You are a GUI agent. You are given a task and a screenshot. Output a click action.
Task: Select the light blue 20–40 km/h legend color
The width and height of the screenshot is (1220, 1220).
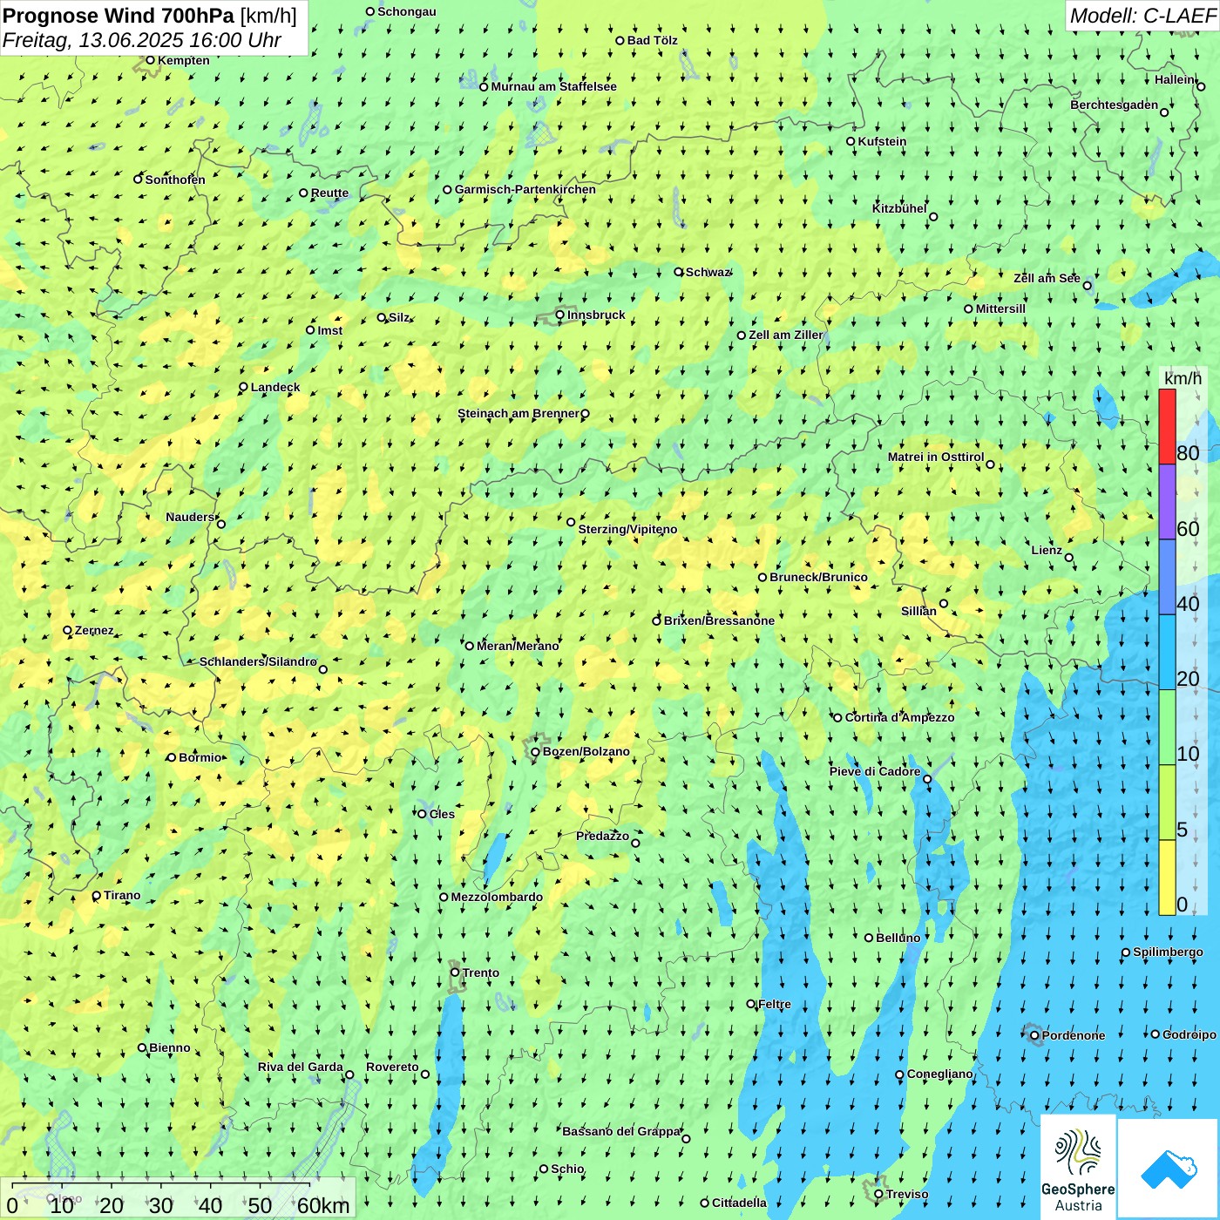pyautogui.click(x=1167, y=652)
